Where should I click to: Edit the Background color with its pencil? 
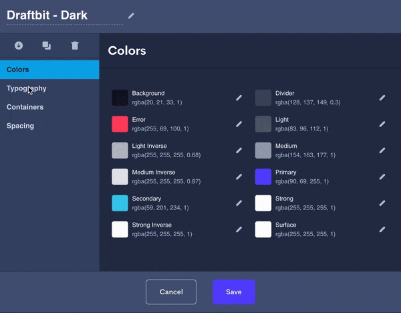(x=239, y=98)
